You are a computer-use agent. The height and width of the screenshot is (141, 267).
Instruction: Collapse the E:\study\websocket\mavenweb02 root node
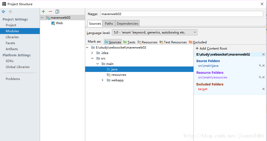click(x=87, y=48)
